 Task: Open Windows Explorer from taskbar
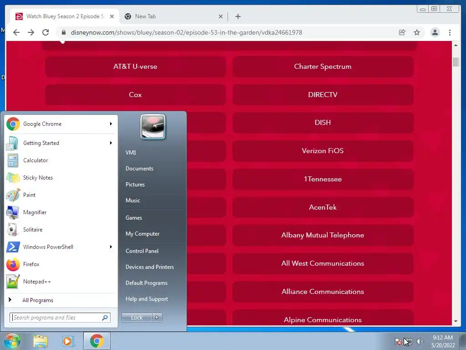(41, 341)
